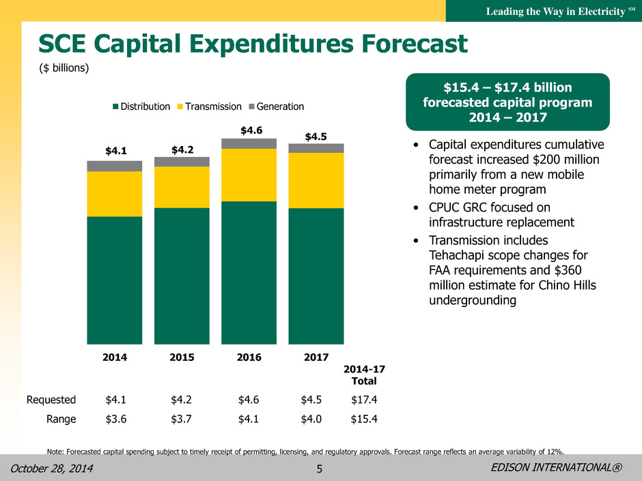Click the "2017" axis label under the chart

(316, 358)
